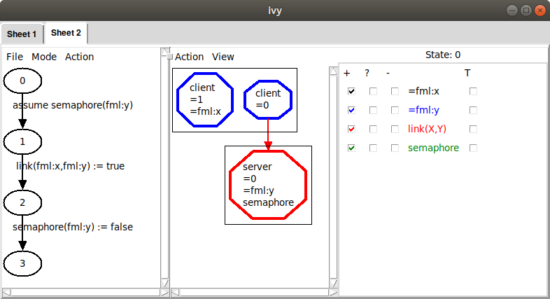Select state node 0 in the trace graph

click(22, 81)
